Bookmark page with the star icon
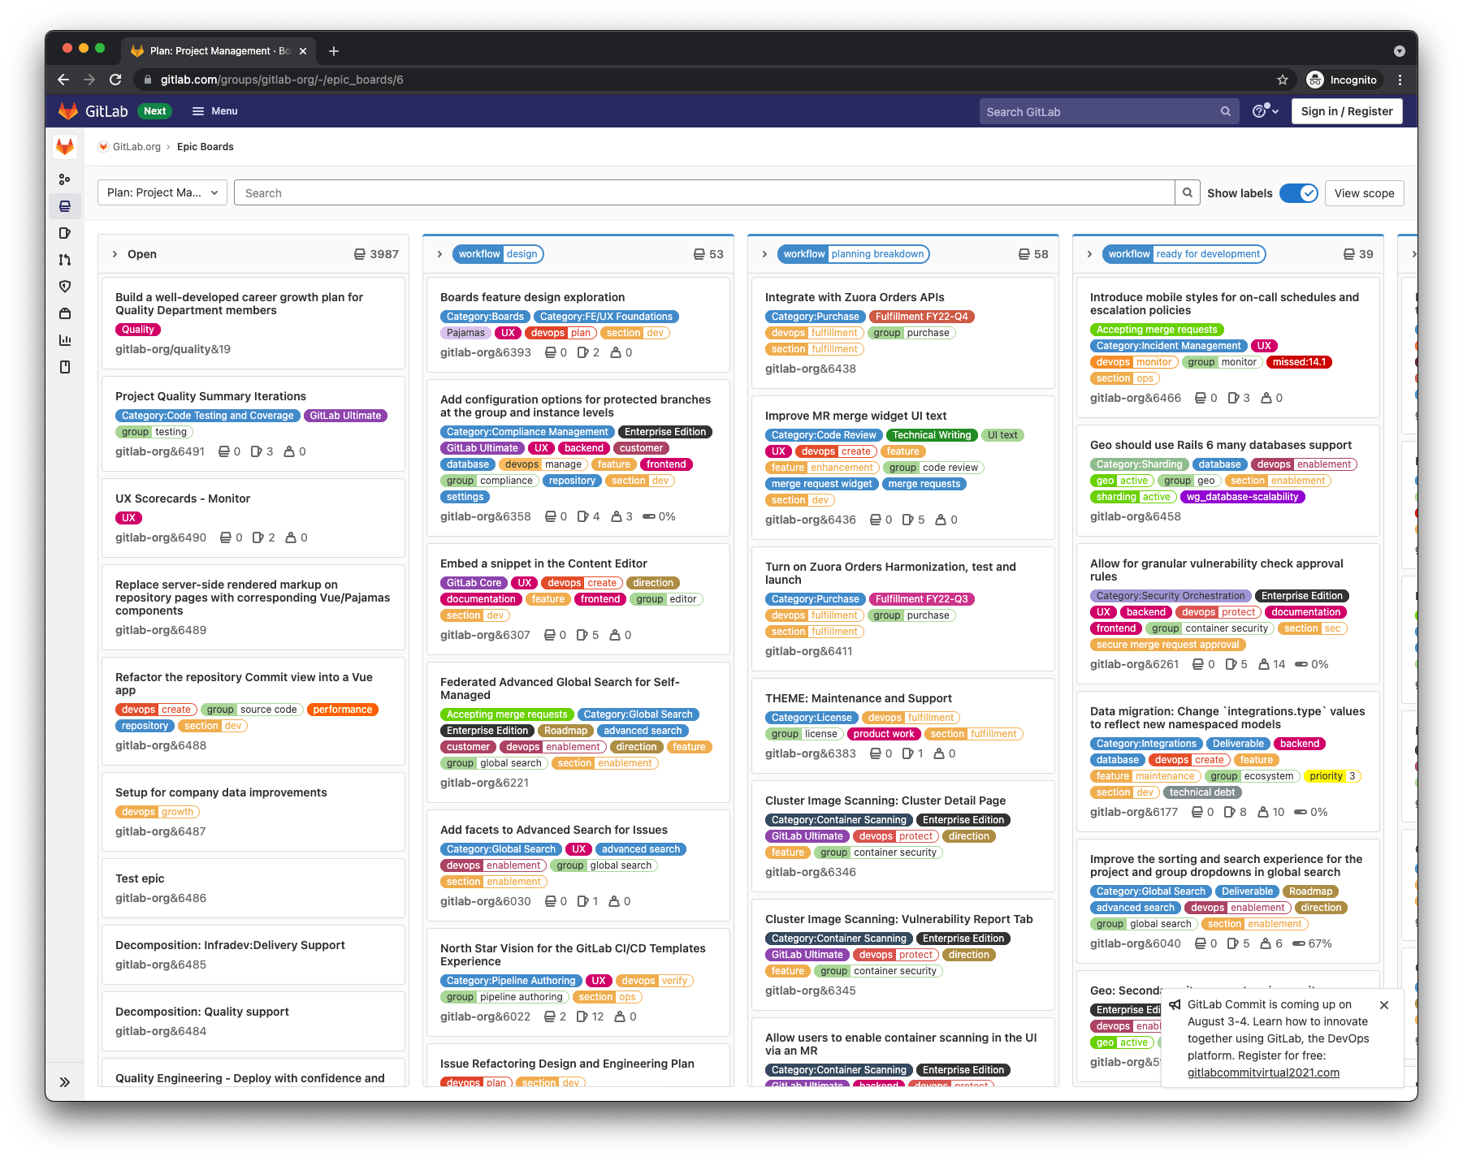The width and height of the screenshot is (1463, 1161). (x=1283, y=80)
